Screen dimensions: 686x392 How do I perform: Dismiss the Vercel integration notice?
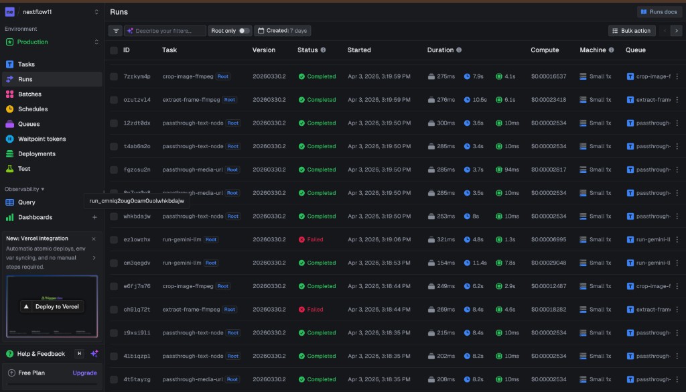click(x=94, y=239)
